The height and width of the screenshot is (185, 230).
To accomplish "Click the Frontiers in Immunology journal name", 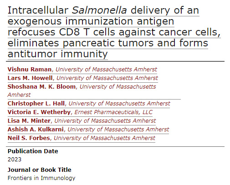I will (x=41, y=178).
